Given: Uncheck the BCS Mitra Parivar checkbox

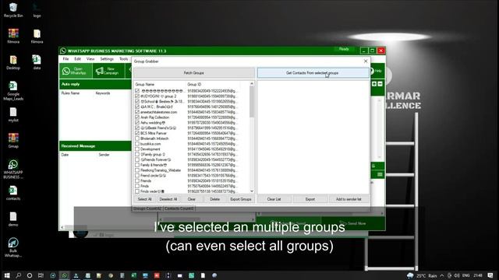Looking at the screenshot, I should tap(137, 133).
